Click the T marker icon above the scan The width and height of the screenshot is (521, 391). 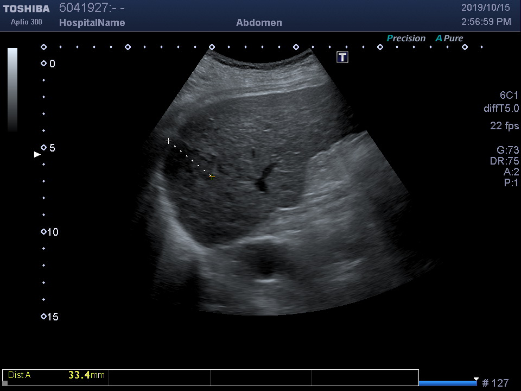click(342, 57)
